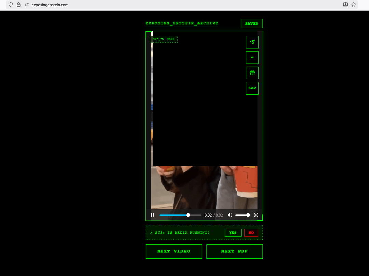369x276 pixels.
Task: Click the shield tracking protection icon
Action: tap(11, 5)
